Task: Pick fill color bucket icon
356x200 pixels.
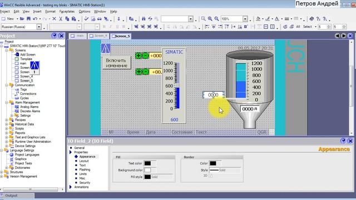Action: pyautogui.click(x=258, y=19)
